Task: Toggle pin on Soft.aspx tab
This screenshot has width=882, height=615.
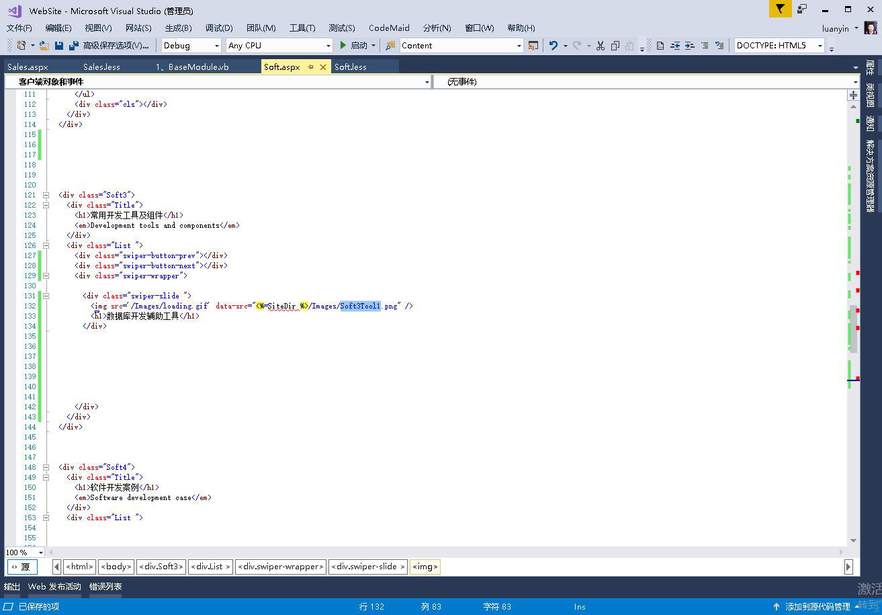Action: coord(310,67)
